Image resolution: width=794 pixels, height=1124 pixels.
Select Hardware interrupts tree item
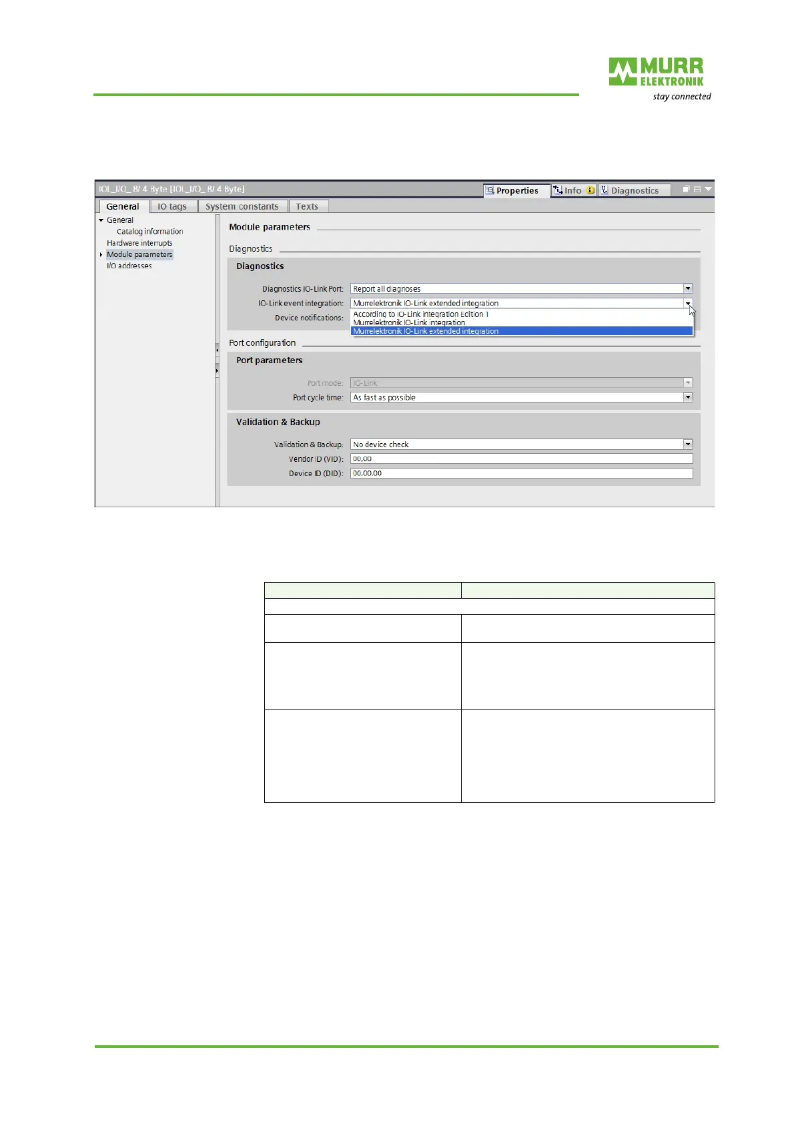tap(139, 243)
